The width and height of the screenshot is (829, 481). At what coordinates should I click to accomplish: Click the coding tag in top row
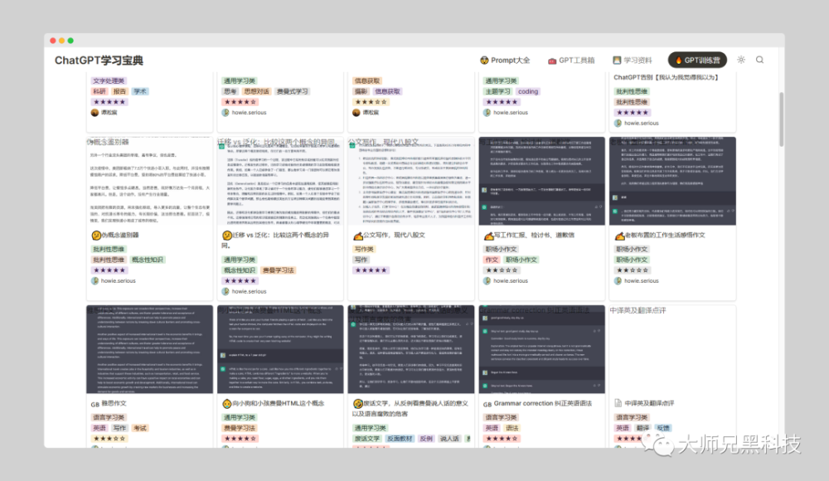(527, 91)
